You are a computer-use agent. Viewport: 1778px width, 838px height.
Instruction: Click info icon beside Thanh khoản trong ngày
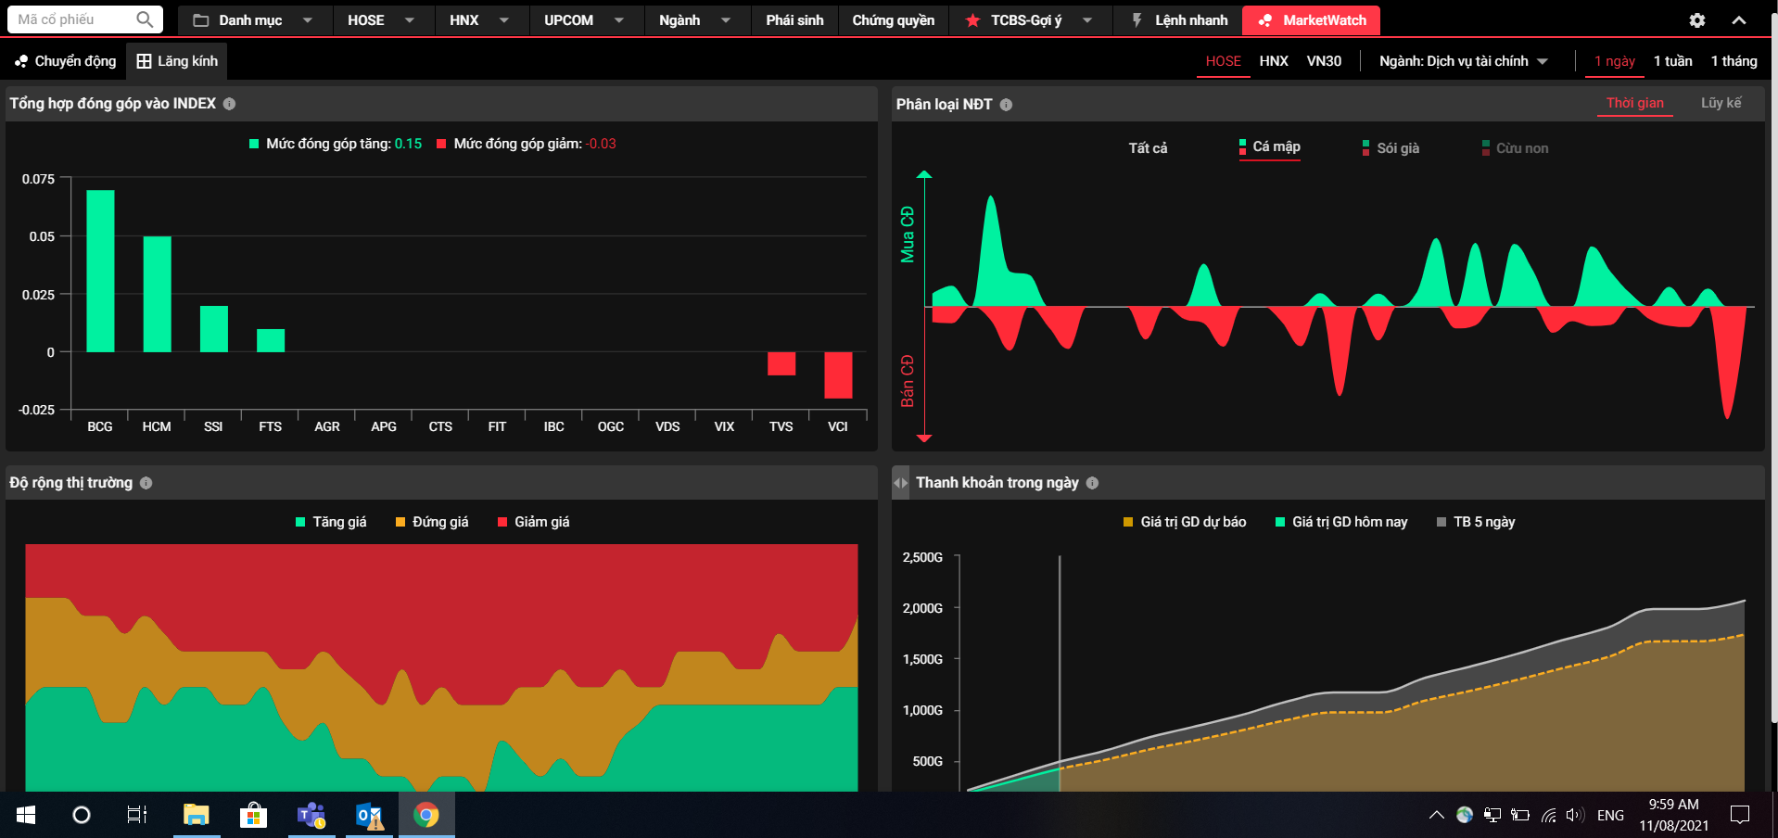[1092, 483]
